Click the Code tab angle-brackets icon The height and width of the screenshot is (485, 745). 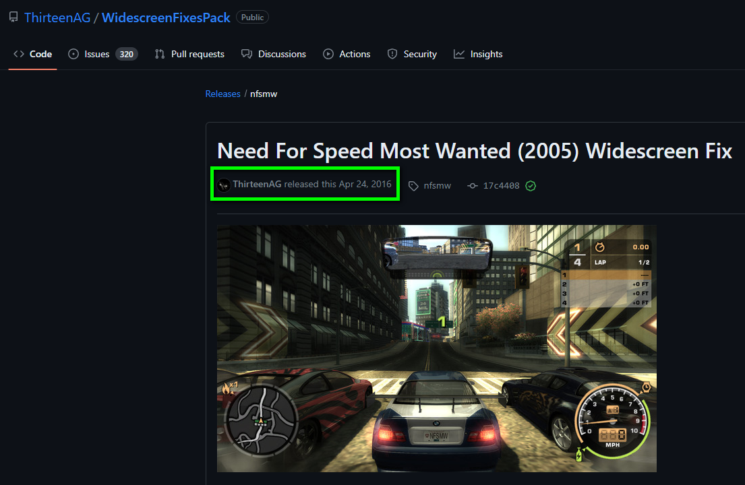pyautogui.click(x=19, y=54)
